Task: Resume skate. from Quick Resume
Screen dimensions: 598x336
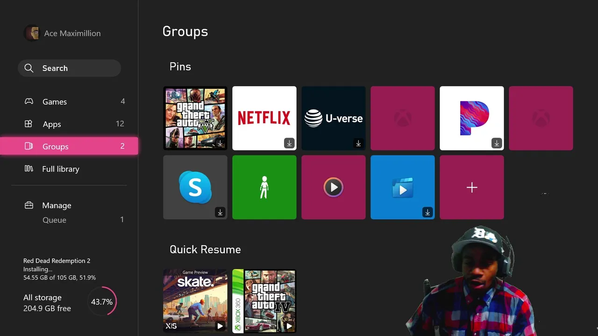Action: point(195,301)
